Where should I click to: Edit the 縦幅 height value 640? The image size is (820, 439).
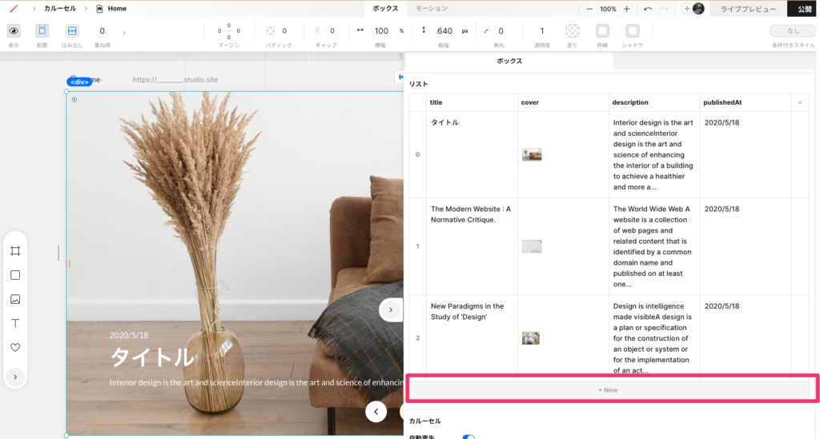tap(444, 31)
